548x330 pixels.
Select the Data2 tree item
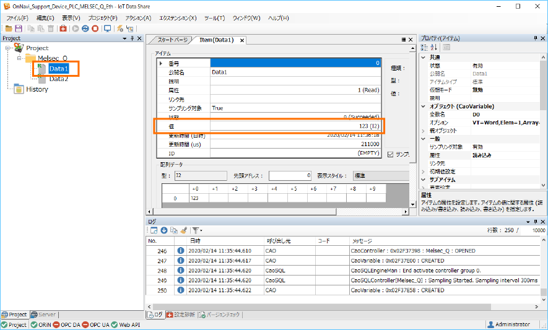pos(58,79)
